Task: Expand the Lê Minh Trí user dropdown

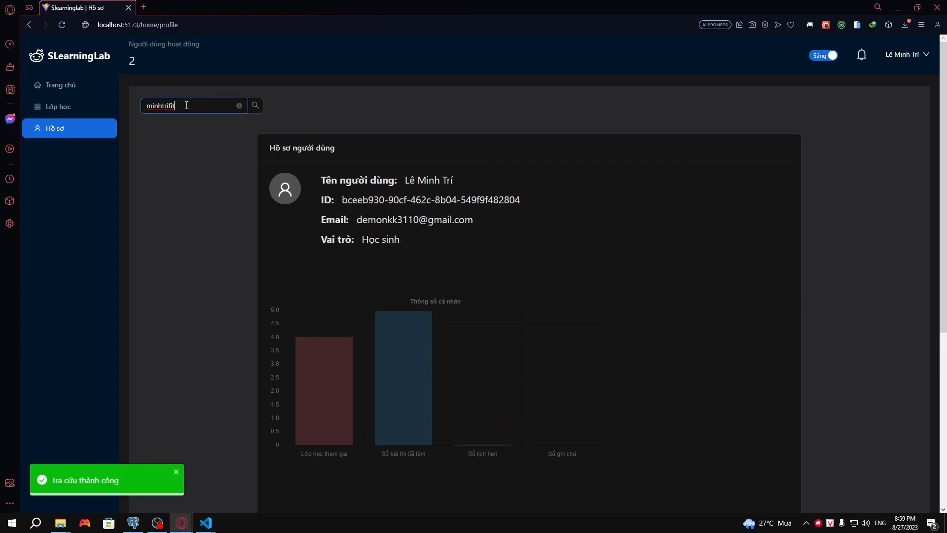Action: click(907, 55)
